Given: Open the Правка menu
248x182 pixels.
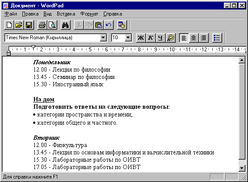Looking at the screenshot, I should (30, 14).
